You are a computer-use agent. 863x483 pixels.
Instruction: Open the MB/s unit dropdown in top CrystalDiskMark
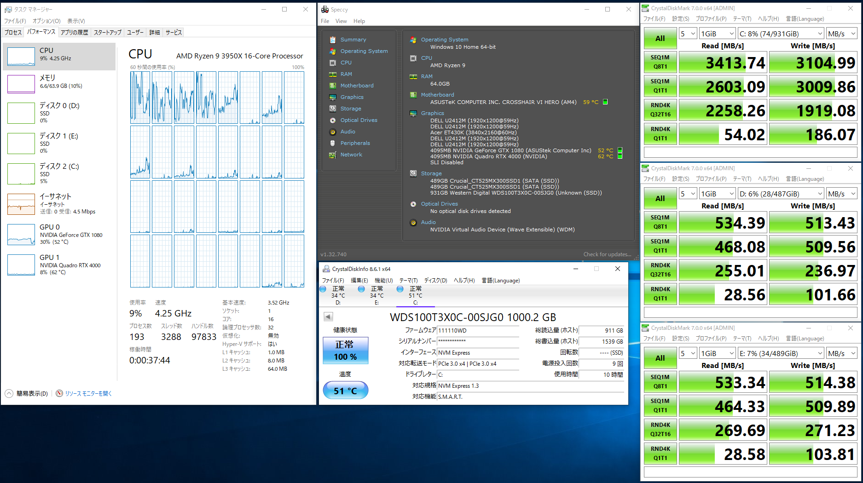tap(841, 34)
